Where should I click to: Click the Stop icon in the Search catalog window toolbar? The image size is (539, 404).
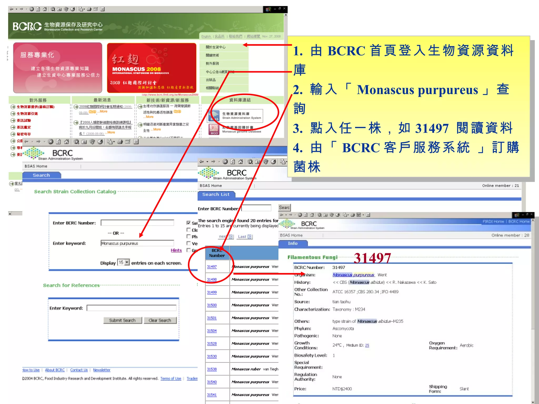(51, 142)
